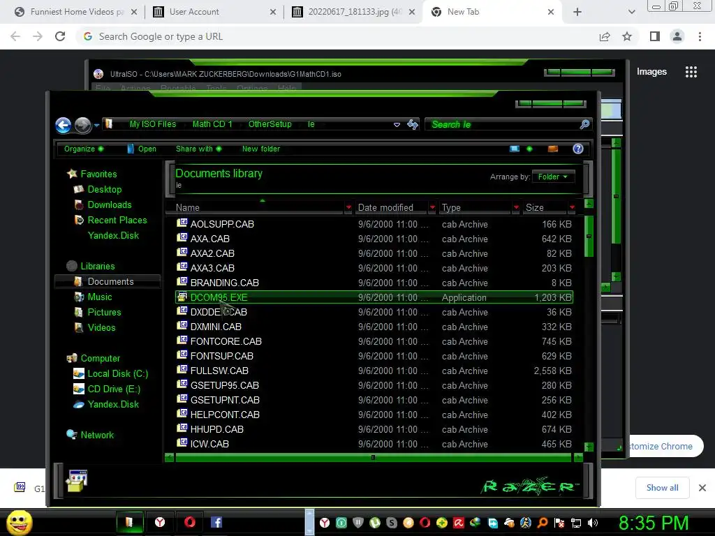The height and width of the screenshot is (536, 715).
Task: Open Google apps grid icon
Action: (691, 72)
